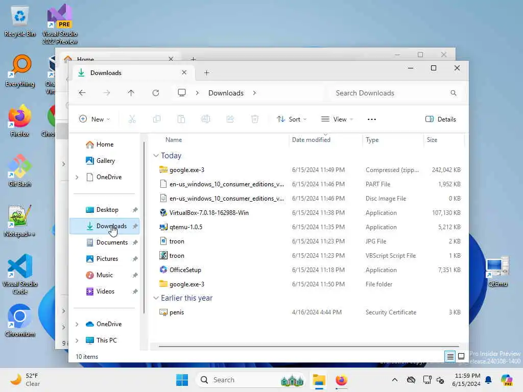Open pinned Documents folder in sidebar
The height and width of the screenshot is (392, 523).
tap(104, 242)
